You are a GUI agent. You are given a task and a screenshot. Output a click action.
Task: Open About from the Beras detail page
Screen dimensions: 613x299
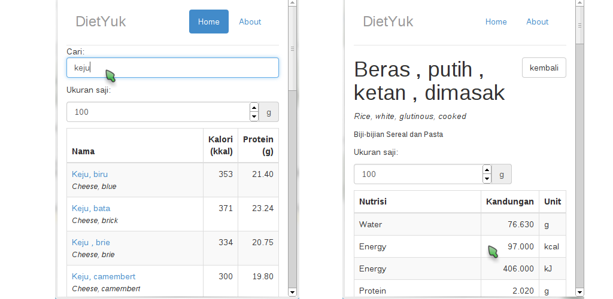pyautogui.click(x=538, y=22)
